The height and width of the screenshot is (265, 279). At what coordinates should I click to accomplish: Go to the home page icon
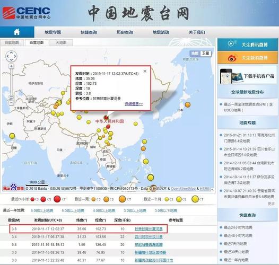(17, 32)
